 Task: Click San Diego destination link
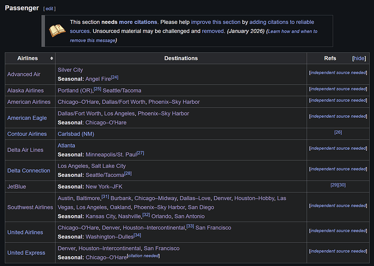pos(201,207)
